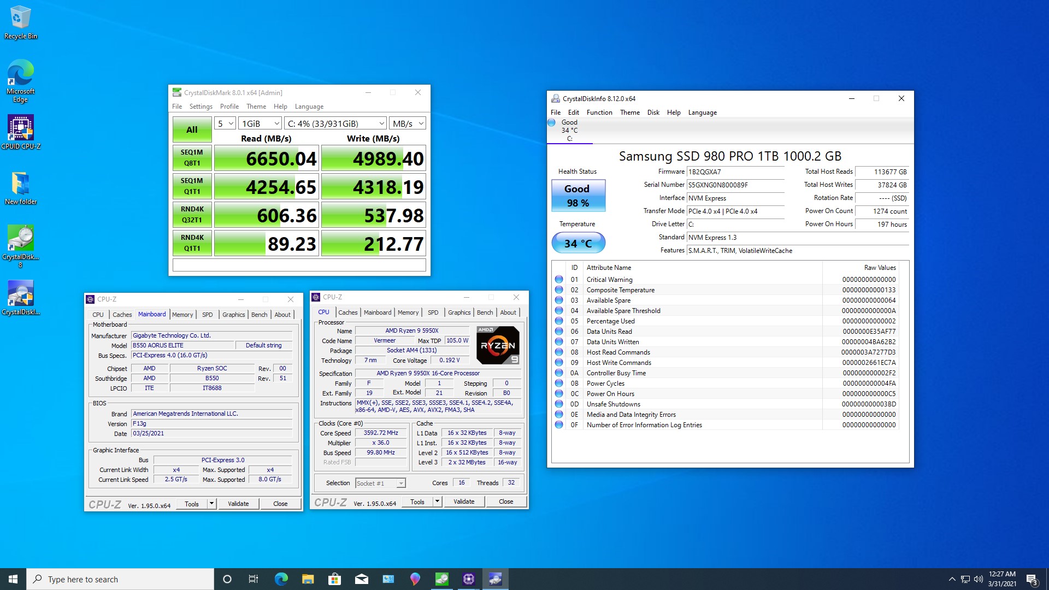The width and height of the screenshot is (1049, 590).
Task: Click Close button in CPU tab CPU-Z
Action: (x=506, y=501)
